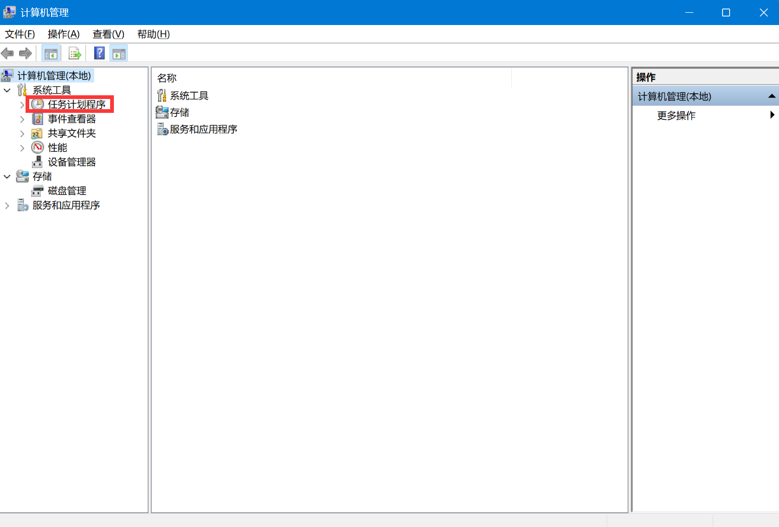The image size is (779, 527).
Task: Expand the 任务计划程序 tree node
Action: coord(22,105)
